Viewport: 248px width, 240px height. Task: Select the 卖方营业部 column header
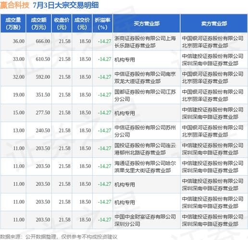(x=214, y=24)
